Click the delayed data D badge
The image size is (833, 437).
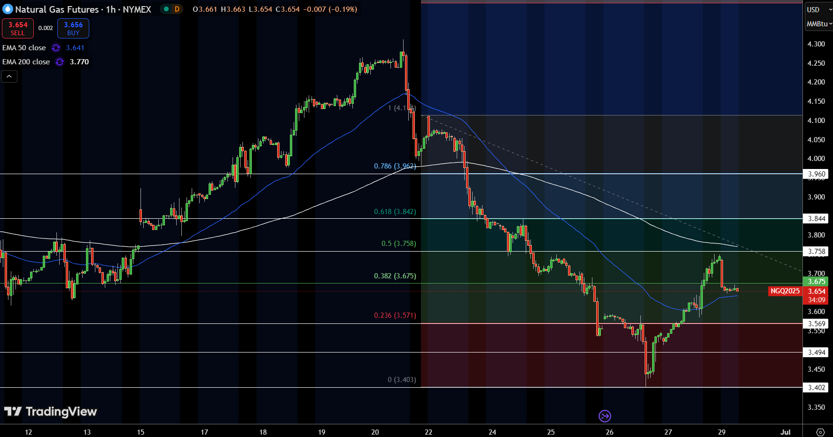177,9
